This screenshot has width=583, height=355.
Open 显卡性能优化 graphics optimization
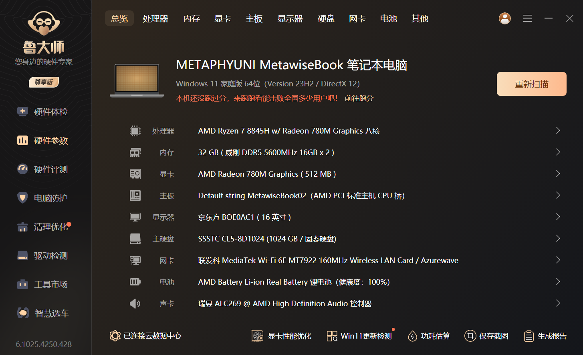pos(281,336)
